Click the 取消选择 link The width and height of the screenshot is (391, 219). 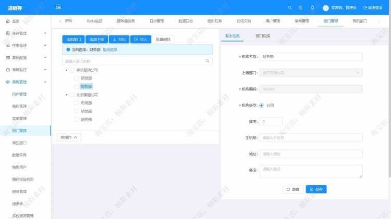[110, 49]
